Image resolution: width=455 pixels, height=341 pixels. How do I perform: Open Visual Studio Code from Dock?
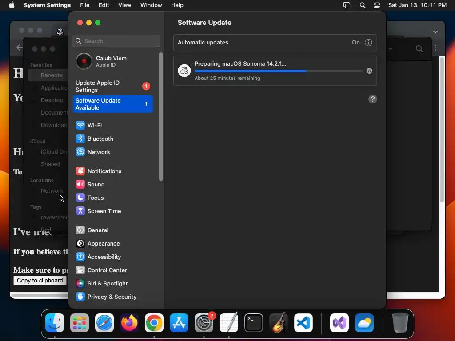pyautogui.click(x=303, y=323)
